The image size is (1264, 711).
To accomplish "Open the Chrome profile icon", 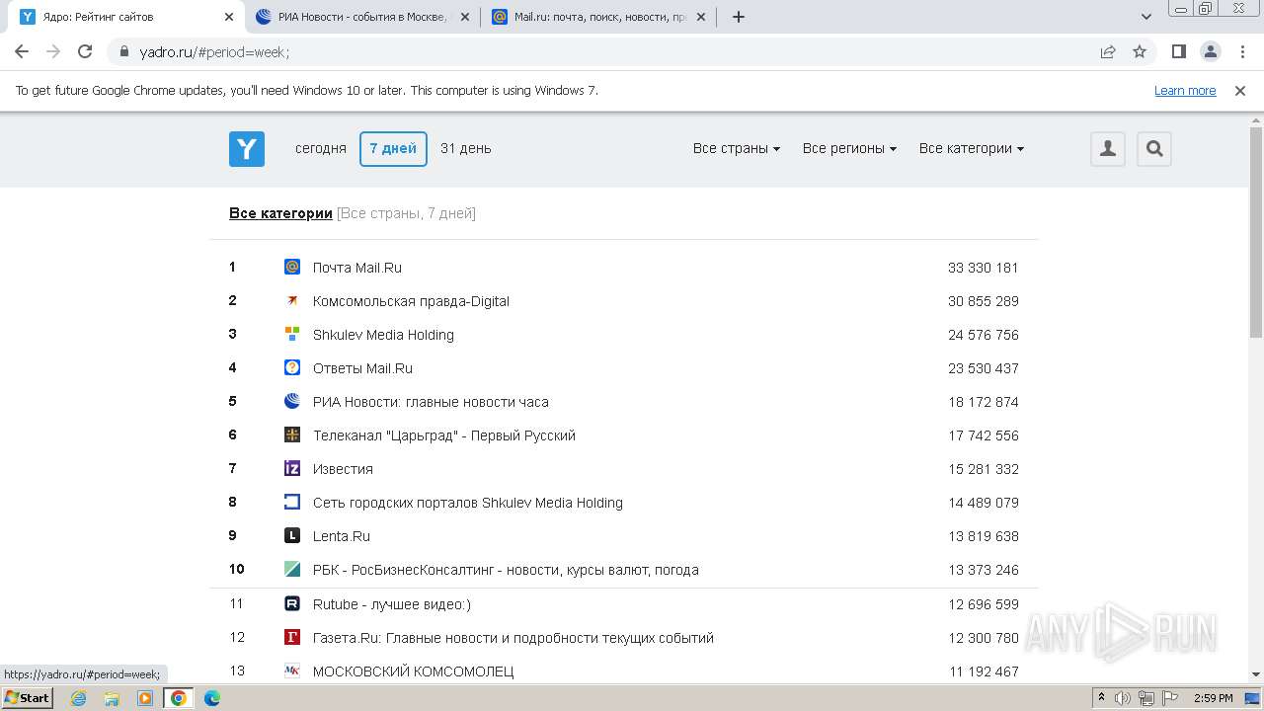I will click(x=1211, y=51).
